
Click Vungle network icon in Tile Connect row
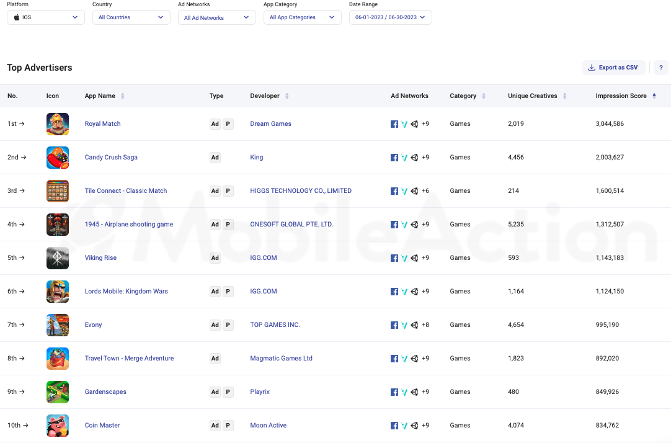click(x=404, y=191)
